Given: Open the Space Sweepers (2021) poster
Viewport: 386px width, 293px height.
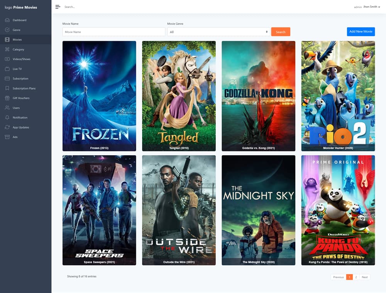Looking at the screenshot, I should click(99, 210).
